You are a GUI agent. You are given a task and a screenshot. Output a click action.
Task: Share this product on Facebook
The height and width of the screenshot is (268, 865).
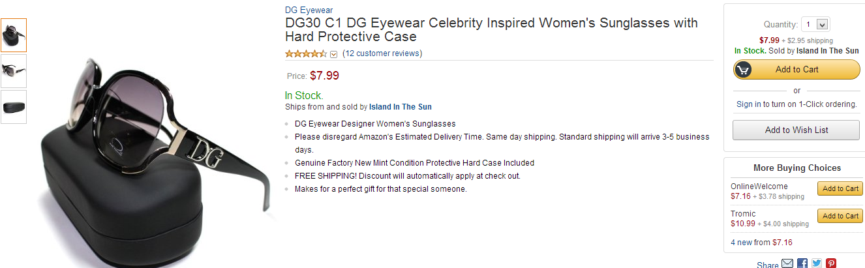pos(802,263)
